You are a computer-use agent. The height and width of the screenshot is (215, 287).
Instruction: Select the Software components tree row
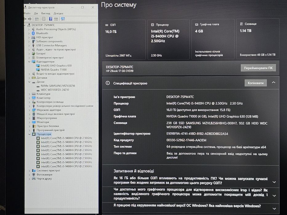coord(49,41)
